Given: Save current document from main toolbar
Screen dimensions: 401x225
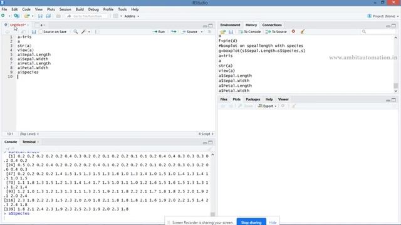Looking at the screenshot, I should tap(40, 16).
